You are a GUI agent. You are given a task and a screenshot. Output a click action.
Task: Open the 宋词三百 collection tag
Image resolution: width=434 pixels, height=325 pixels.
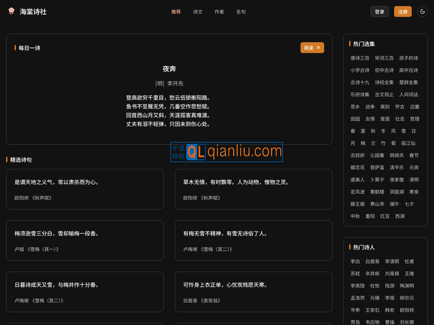tap(385, 58)
